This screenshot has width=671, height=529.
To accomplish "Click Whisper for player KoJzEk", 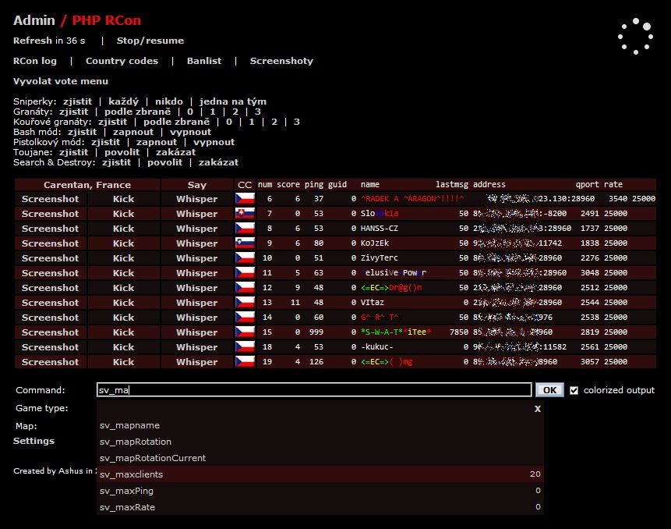I will [x=196, y=243].
